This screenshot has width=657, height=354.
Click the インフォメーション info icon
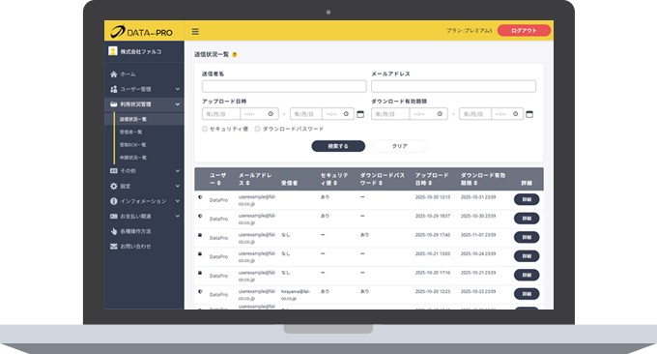(114, 201)
